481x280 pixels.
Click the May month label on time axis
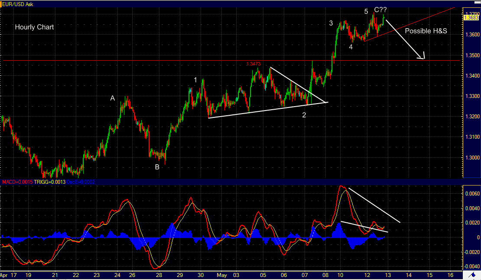[222, 275]
